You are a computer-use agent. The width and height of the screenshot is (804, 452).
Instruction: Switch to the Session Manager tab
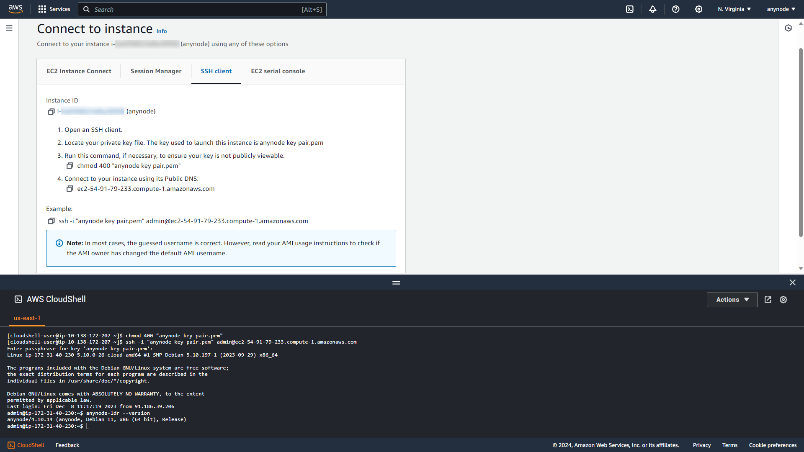pyautogui.click(x=156, y=71)
